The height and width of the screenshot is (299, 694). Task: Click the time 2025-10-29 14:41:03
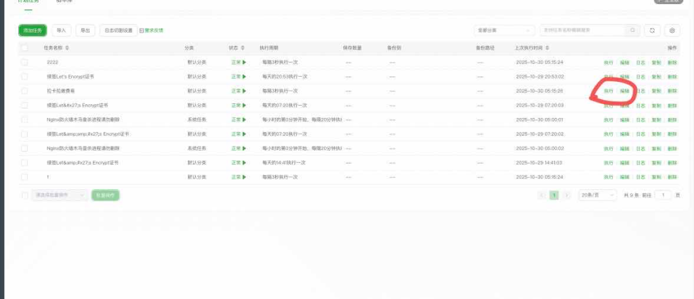tap(539, 163)
